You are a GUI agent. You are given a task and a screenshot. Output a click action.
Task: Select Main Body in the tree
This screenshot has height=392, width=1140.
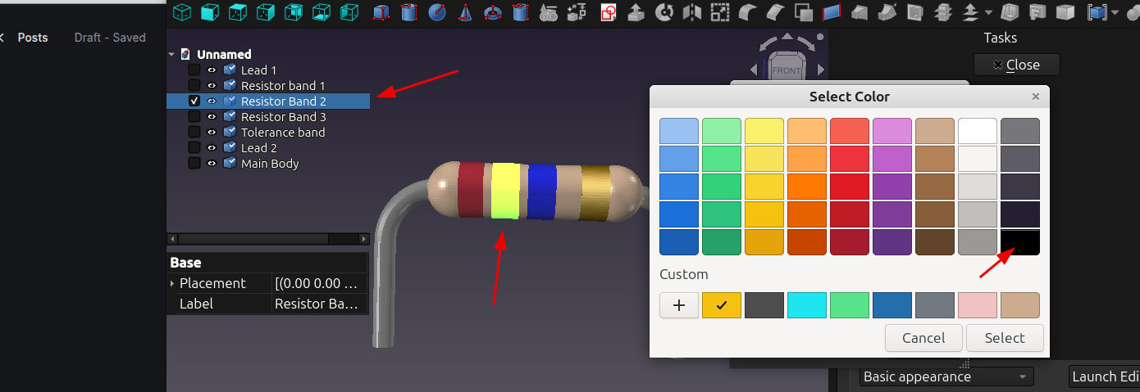tap(270, 164)
